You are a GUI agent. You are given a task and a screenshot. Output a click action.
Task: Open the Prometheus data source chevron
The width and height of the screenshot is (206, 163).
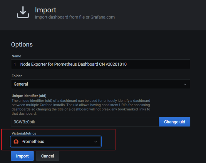pos(96,142)
